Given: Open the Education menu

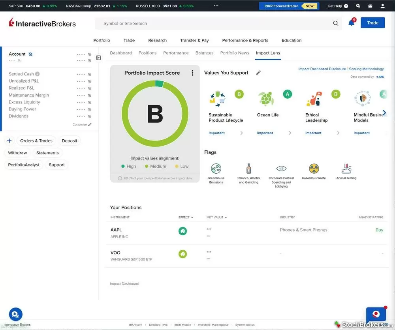Looking at the screenshot, I should pos(292,40).
